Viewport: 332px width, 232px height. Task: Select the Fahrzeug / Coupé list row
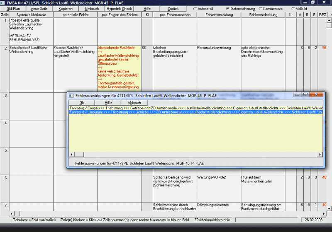pyautogui.click(x=196, y=108)
